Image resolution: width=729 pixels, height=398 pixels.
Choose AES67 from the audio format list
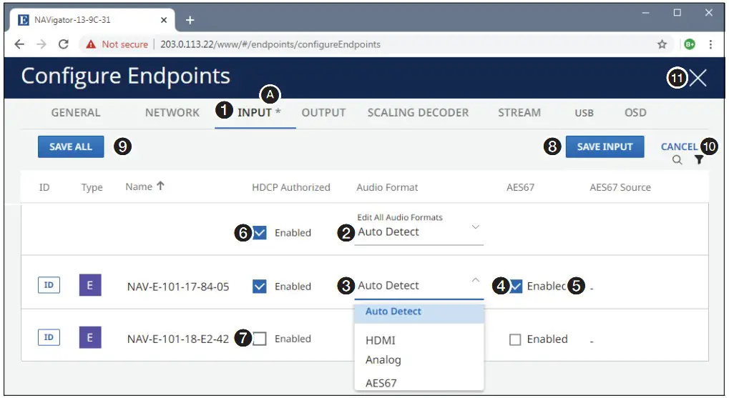point(381,383)
